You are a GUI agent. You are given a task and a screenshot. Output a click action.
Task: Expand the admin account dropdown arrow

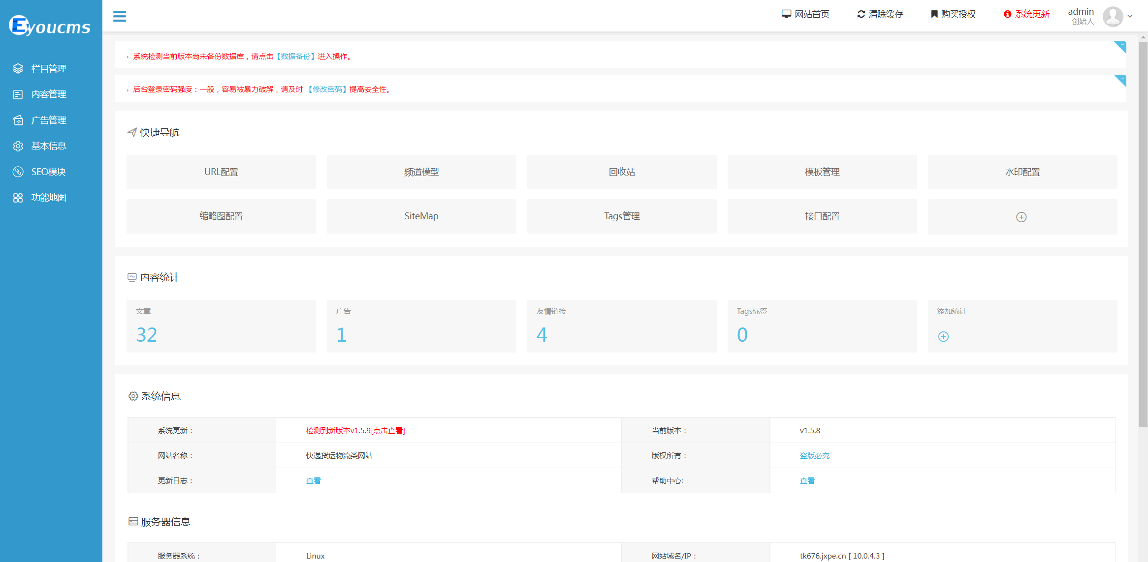1130,16
